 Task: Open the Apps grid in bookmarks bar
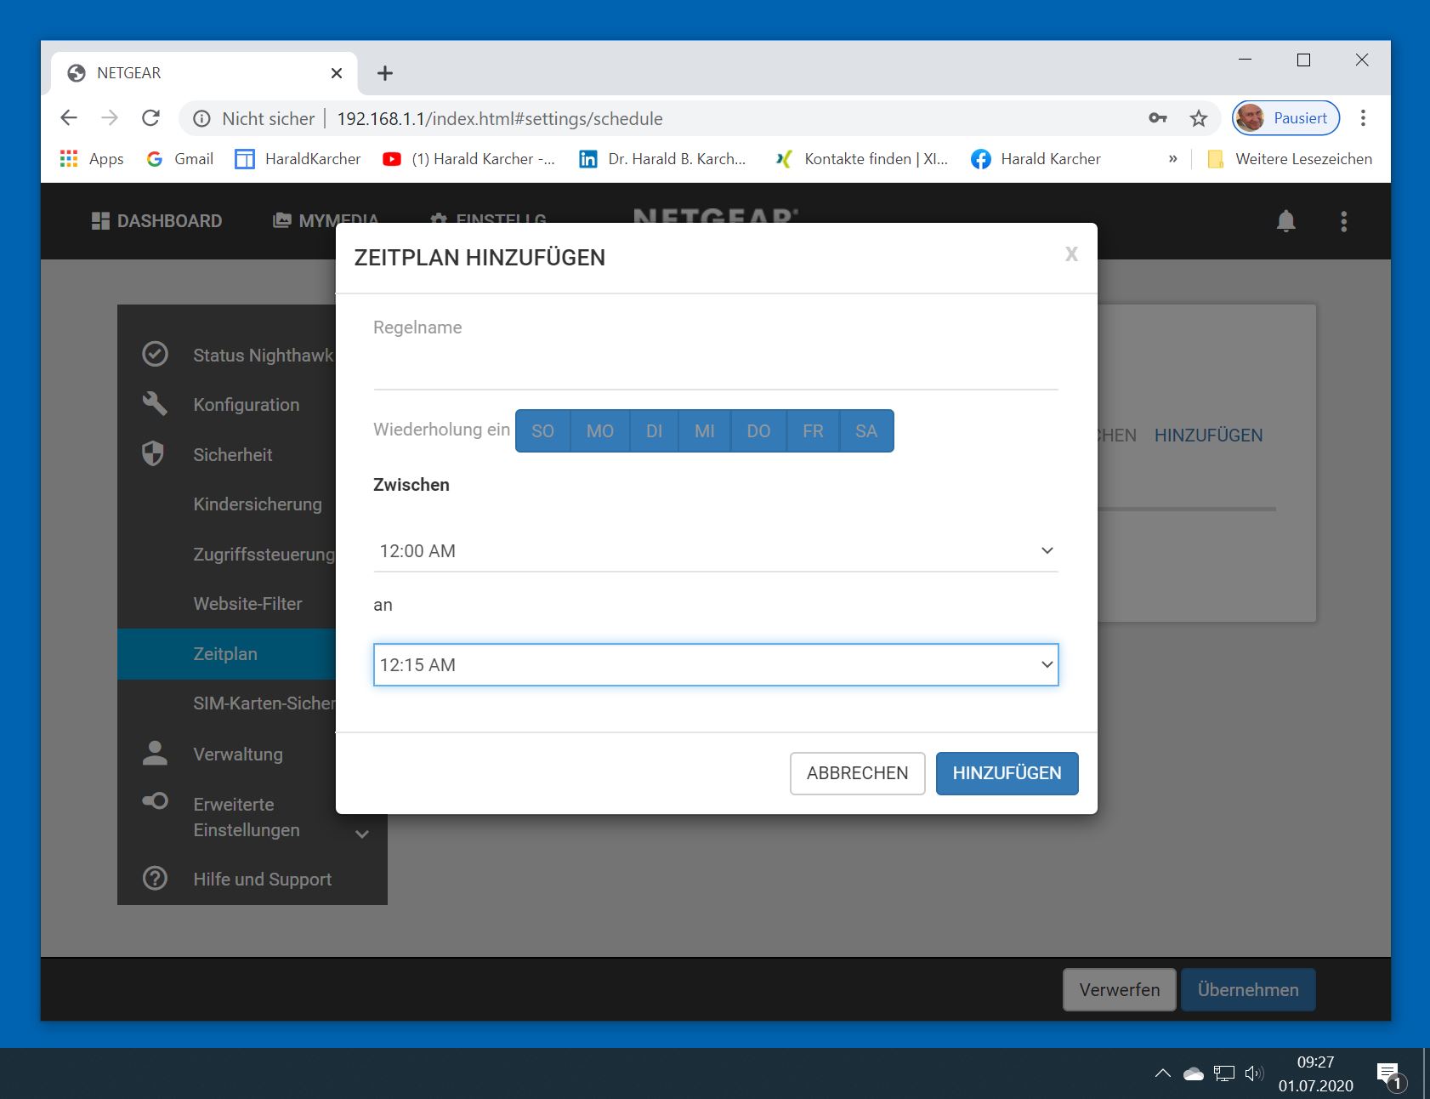click(70, 159)
